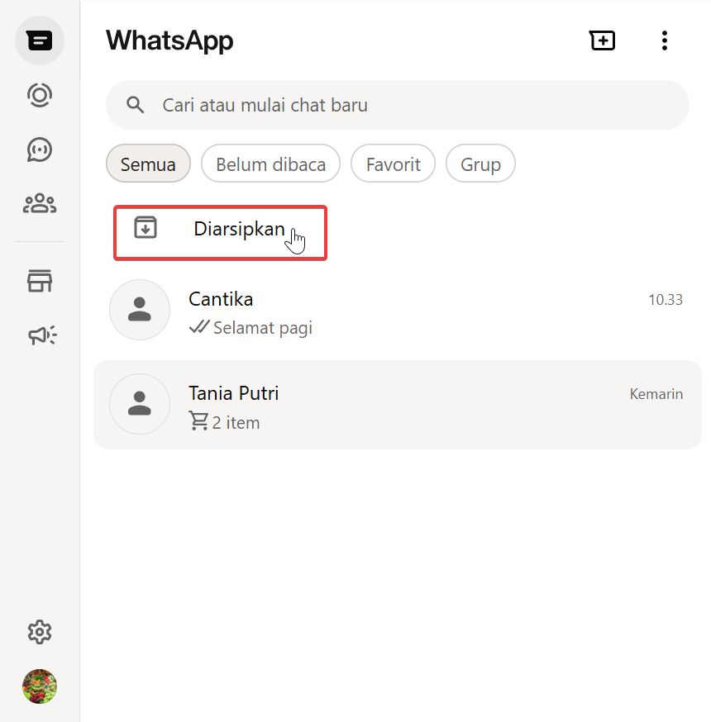The width and height of the screenshot is (711, 722).
Task: Open Settings via the gear icon
Action: [x=39, y=633]
